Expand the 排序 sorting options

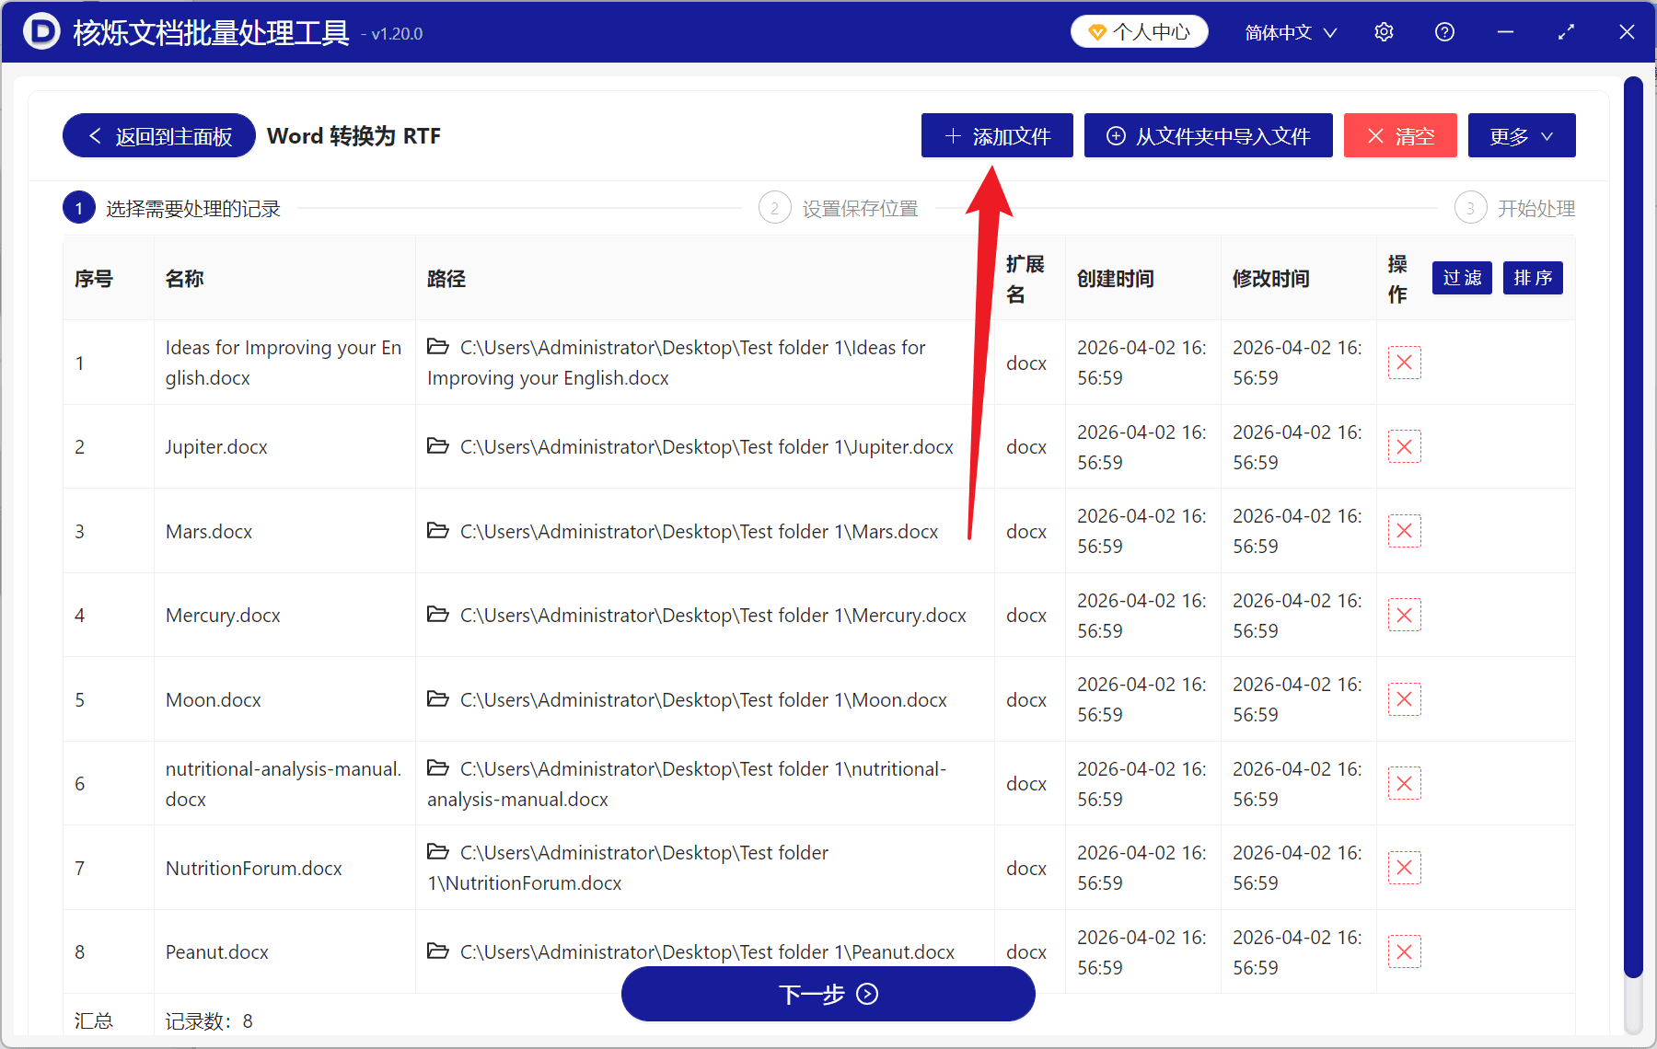(1532, 278)
